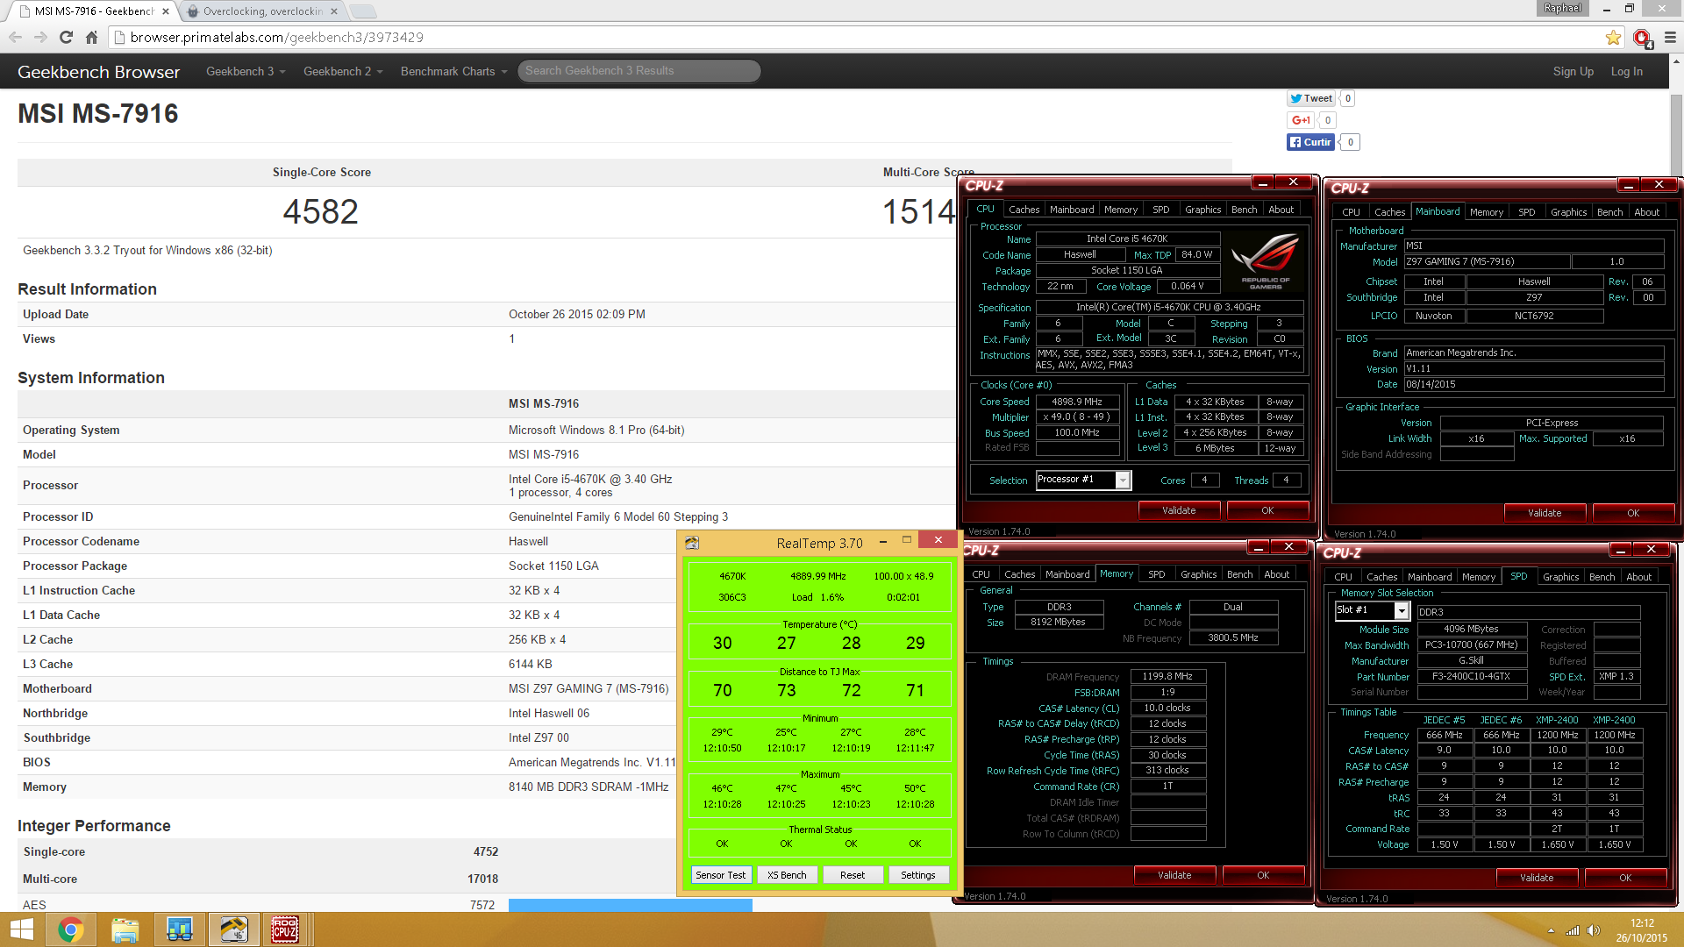Click the Facebook Curtir button

[1310, 142]
